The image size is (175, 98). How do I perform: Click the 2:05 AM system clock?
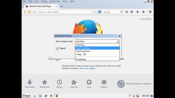point(145,96)
